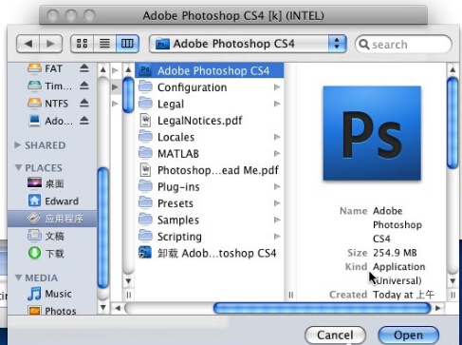Select the Adobe Photoshop CS4 application file

click(210, 70)
